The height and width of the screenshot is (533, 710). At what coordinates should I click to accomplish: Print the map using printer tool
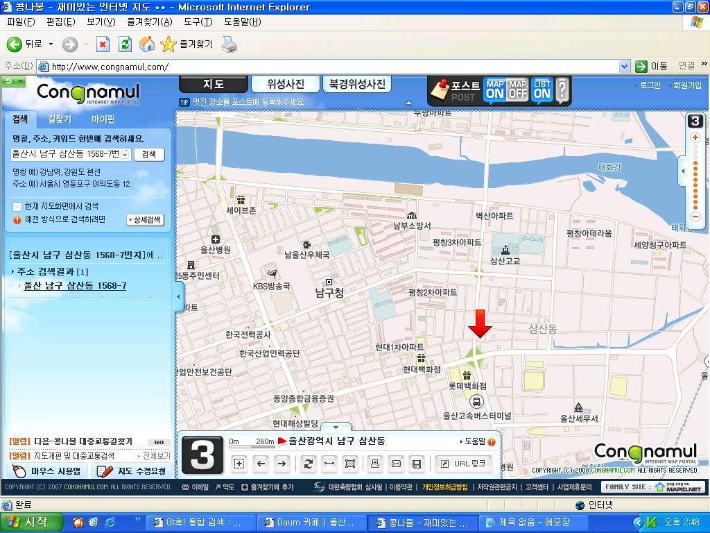click(375, 463)
